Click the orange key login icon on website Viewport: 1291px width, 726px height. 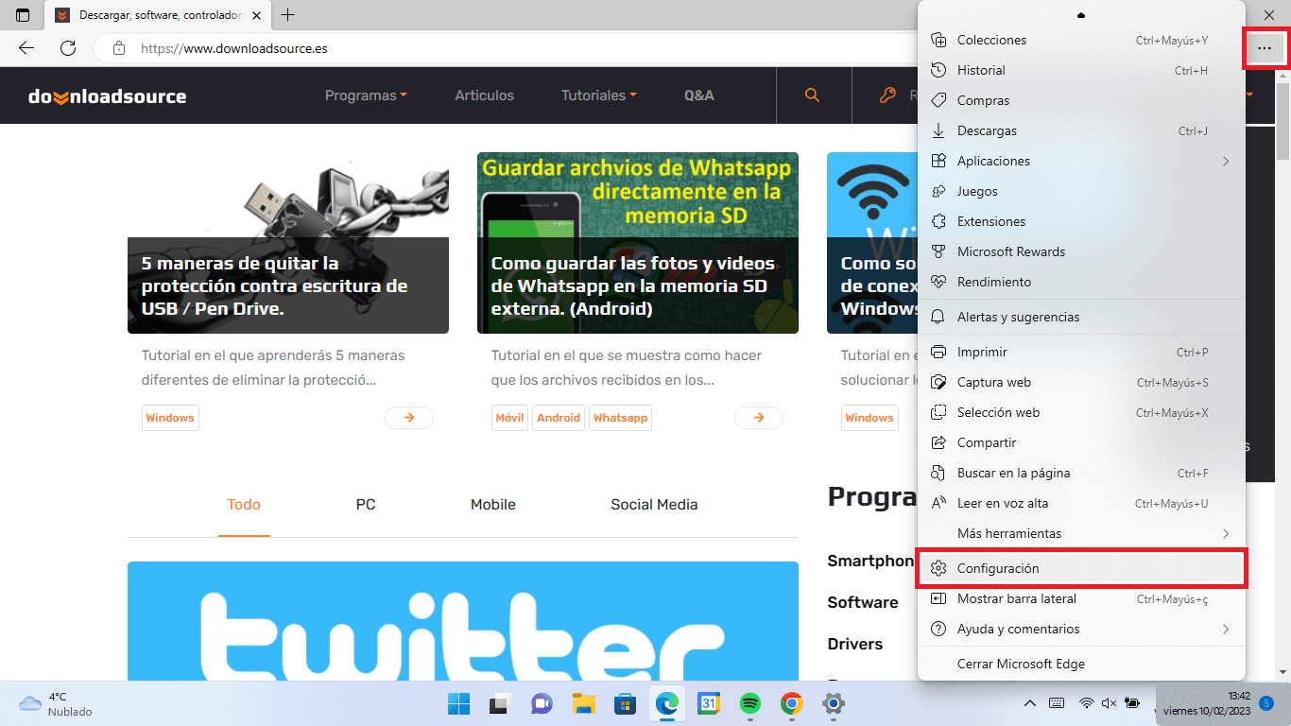(887, 95)
